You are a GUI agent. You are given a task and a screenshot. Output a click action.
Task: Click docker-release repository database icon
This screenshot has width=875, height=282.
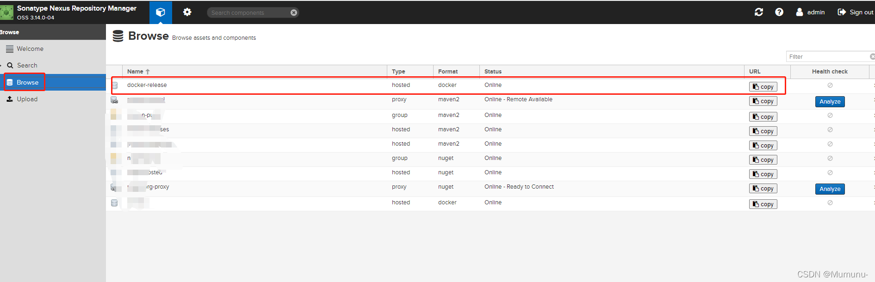pos(115,86)
